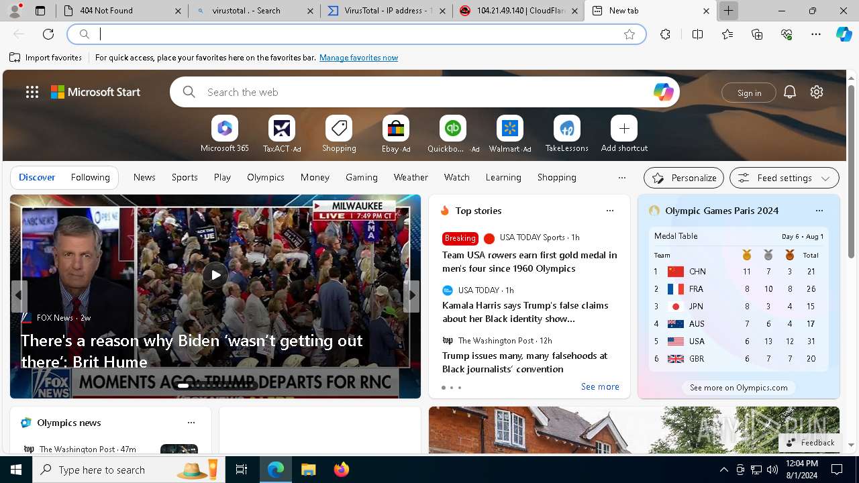Go to previous carousel slide
This screenshot has width=859, height=483.
[18, 295]
